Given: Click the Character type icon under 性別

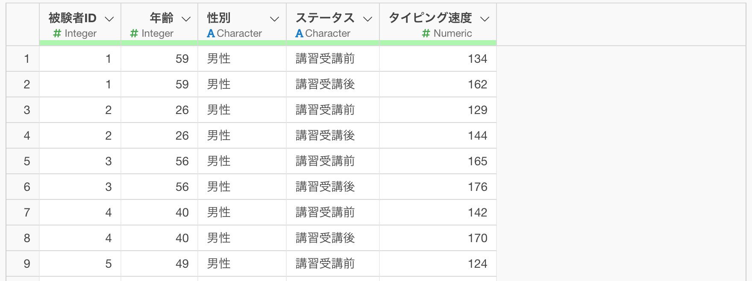Looking at the screenshot, I should [x=211, y=33].
